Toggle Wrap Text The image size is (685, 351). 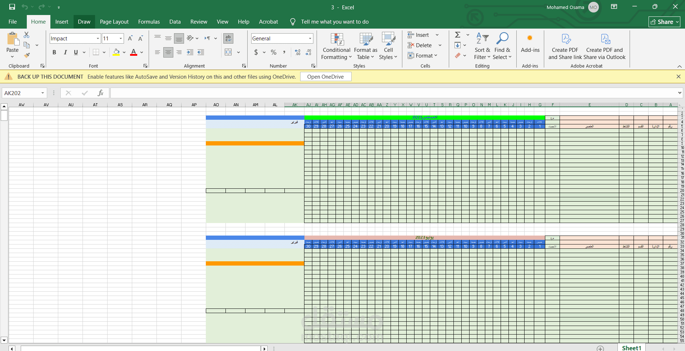tap(228, 38)
